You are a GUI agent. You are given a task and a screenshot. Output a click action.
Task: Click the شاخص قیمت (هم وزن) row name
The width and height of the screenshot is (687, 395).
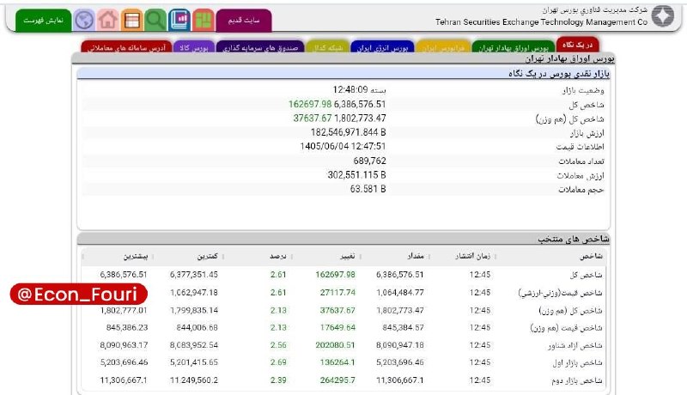coord(567,327)
